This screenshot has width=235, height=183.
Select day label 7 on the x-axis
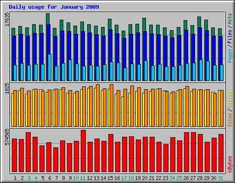[56, 178]
